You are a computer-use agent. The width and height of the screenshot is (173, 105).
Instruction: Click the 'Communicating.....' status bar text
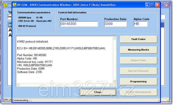click(22, 100)
